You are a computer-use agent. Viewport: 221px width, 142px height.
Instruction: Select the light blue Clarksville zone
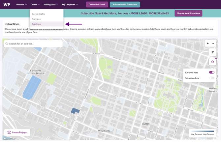pos(32,87)
